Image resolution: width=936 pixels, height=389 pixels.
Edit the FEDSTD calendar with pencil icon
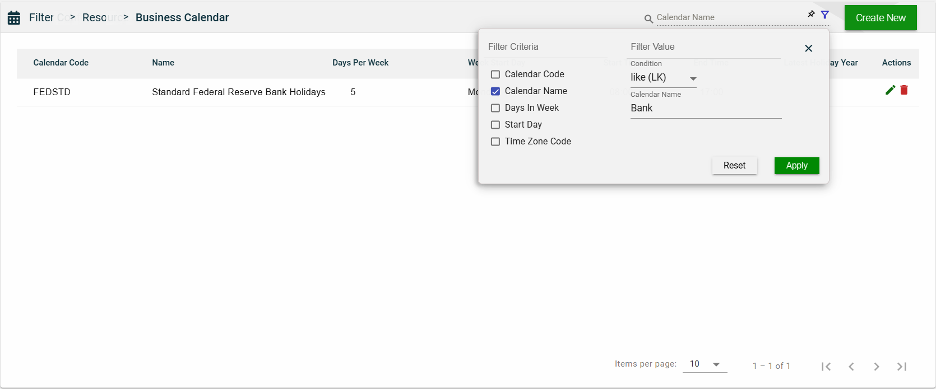pyautogui.click(x=890, y=90)
